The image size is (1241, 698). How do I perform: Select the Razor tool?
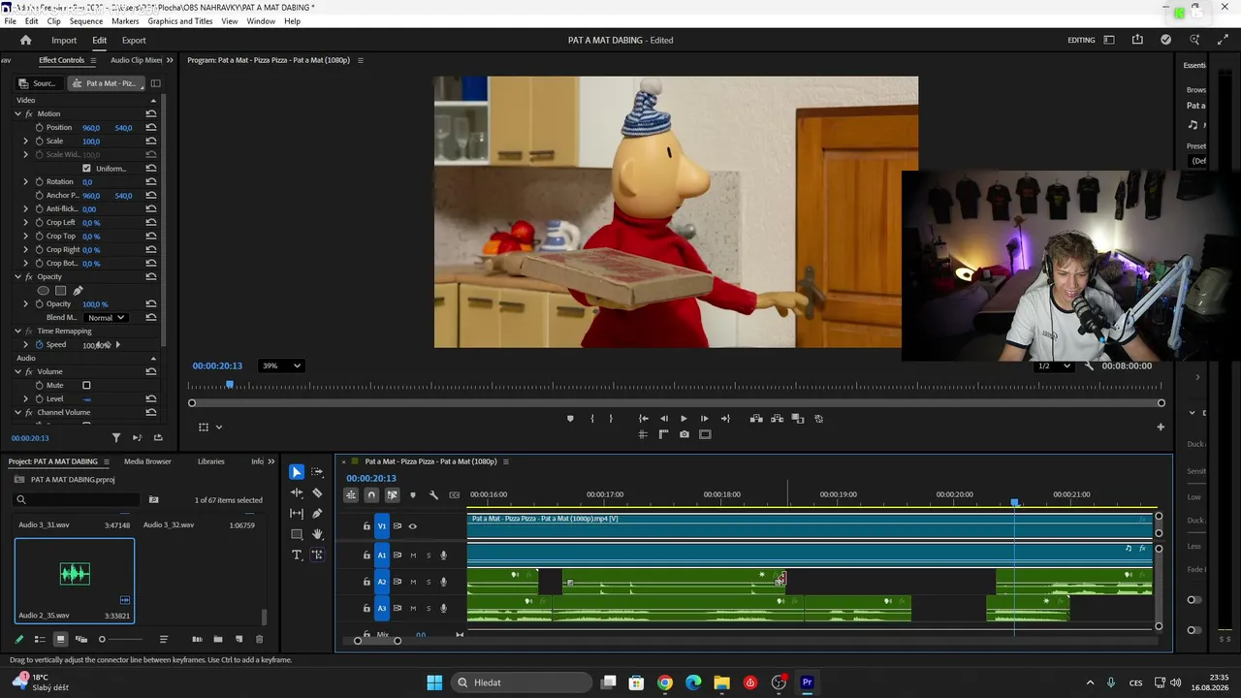click(317, 492)
